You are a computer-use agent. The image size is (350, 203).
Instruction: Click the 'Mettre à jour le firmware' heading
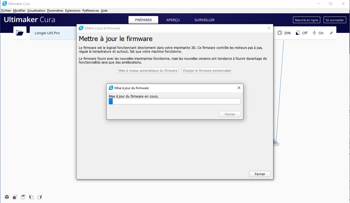(x=116, y=39)
